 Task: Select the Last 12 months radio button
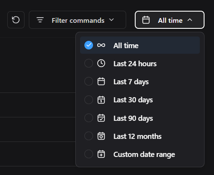click(x=89, y=136)
